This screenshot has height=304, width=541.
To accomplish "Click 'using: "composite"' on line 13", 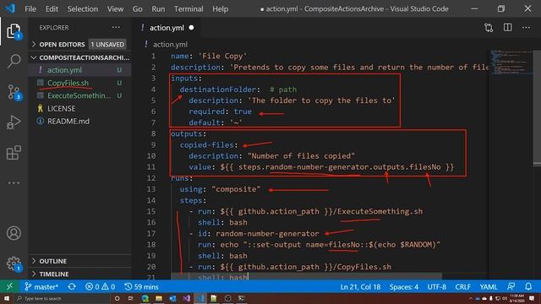I will (x=220, y=189).
